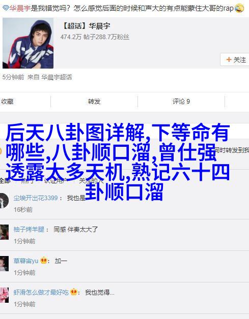Open the 【超话】华晨宇 title link

pyautogui.click(x=86, y=26)
